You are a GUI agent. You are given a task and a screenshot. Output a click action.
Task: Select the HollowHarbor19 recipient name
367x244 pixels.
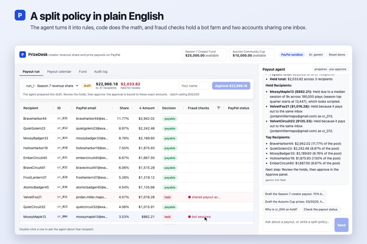click(x=36, y=148)
